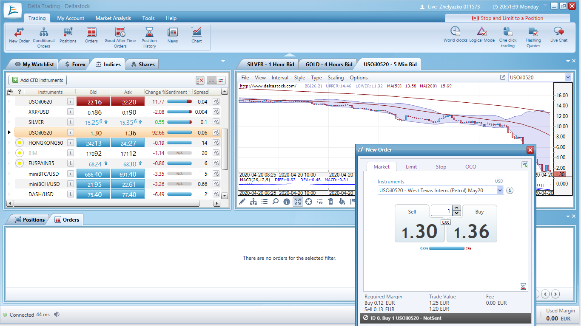The height and width of the screenshot is (326, 581).
Task: Toggle the yellow marker for HONGKONG50
Action: [20, 143]
